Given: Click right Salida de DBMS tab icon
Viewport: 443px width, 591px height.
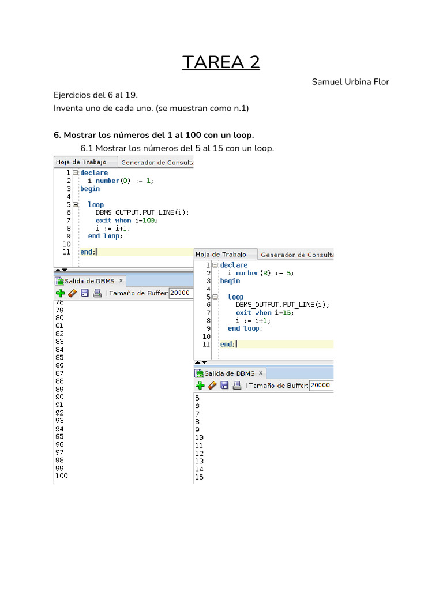Looking at the screenshot, I should [199, 373].
